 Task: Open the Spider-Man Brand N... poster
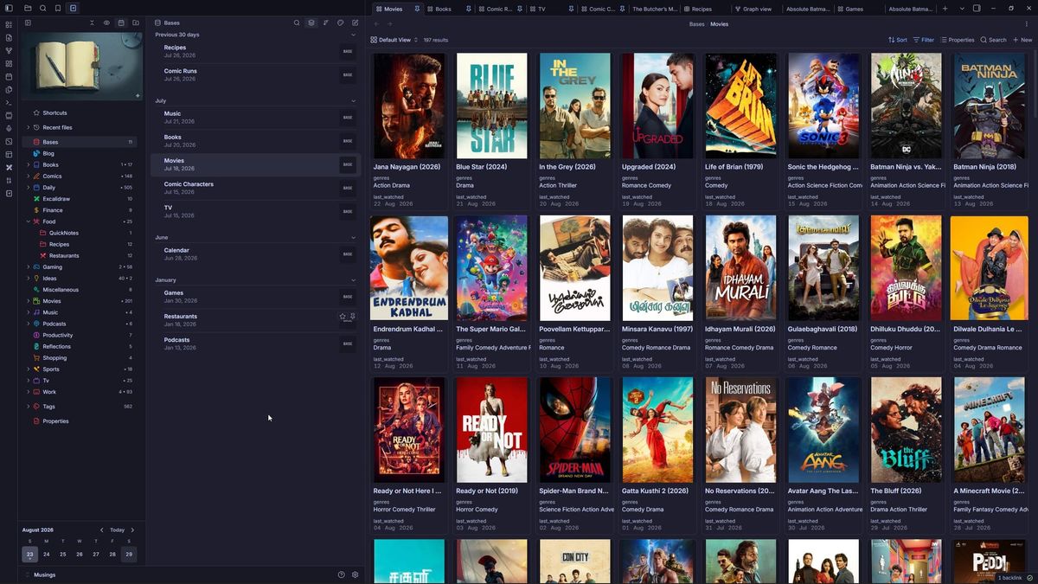pyautogui.click(x=574, y=429)
